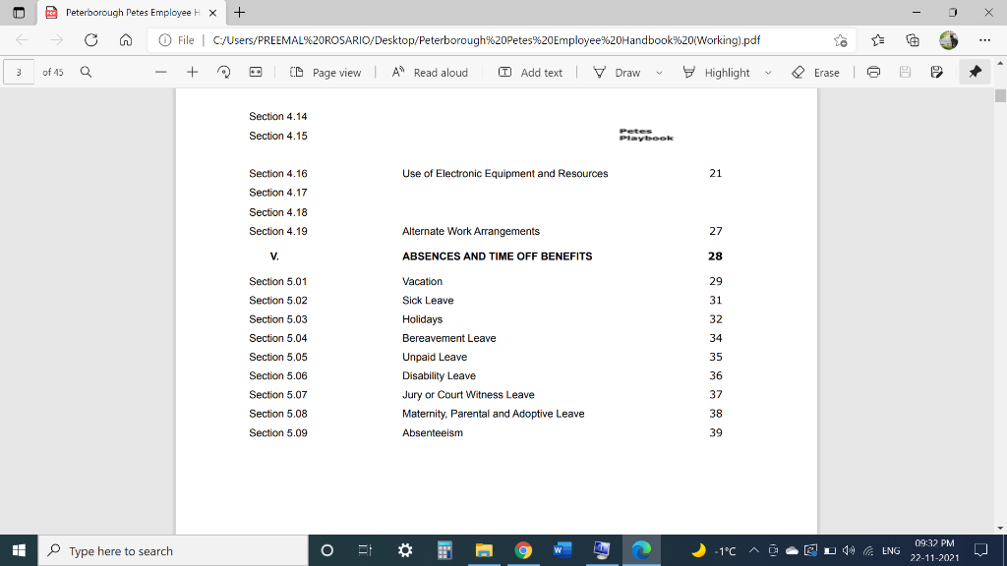Toggle the favorites star in address bar
The width and height of the screenshot is (1007, 566).
[841, 40]
